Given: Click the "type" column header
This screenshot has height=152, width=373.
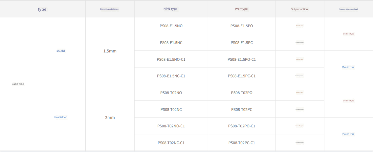Looking at the screenshot, I should click(x=42, y=9).
